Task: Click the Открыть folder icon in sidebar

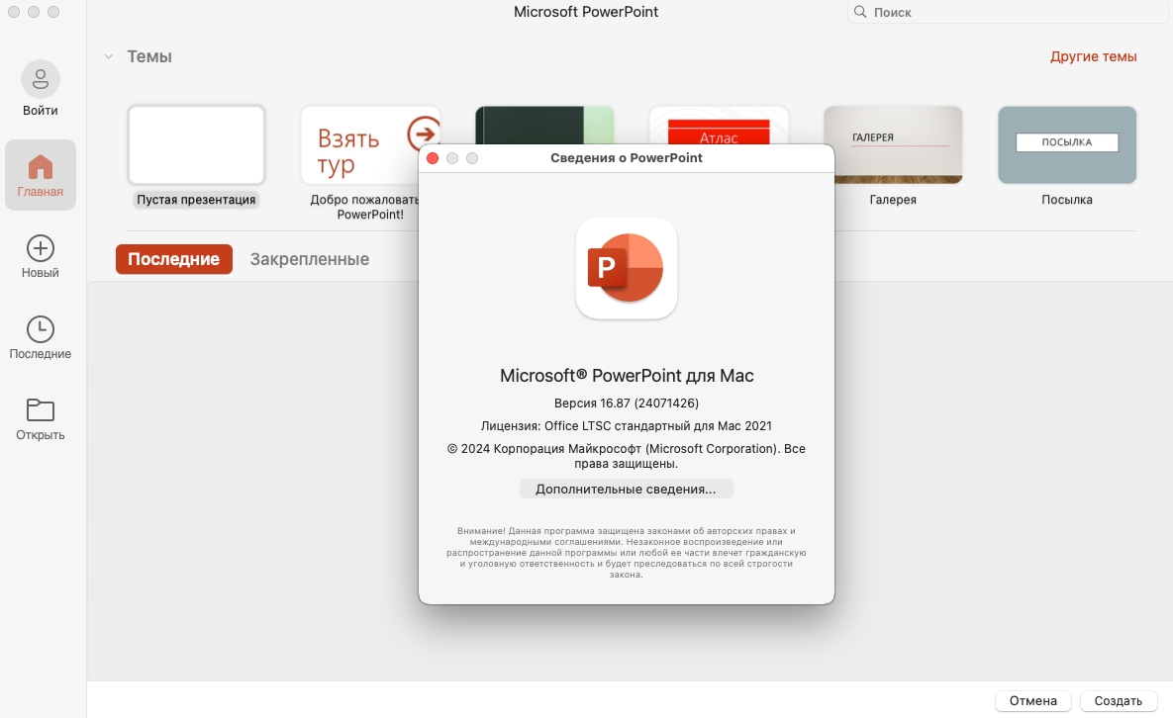Action: tap(41, 409)
